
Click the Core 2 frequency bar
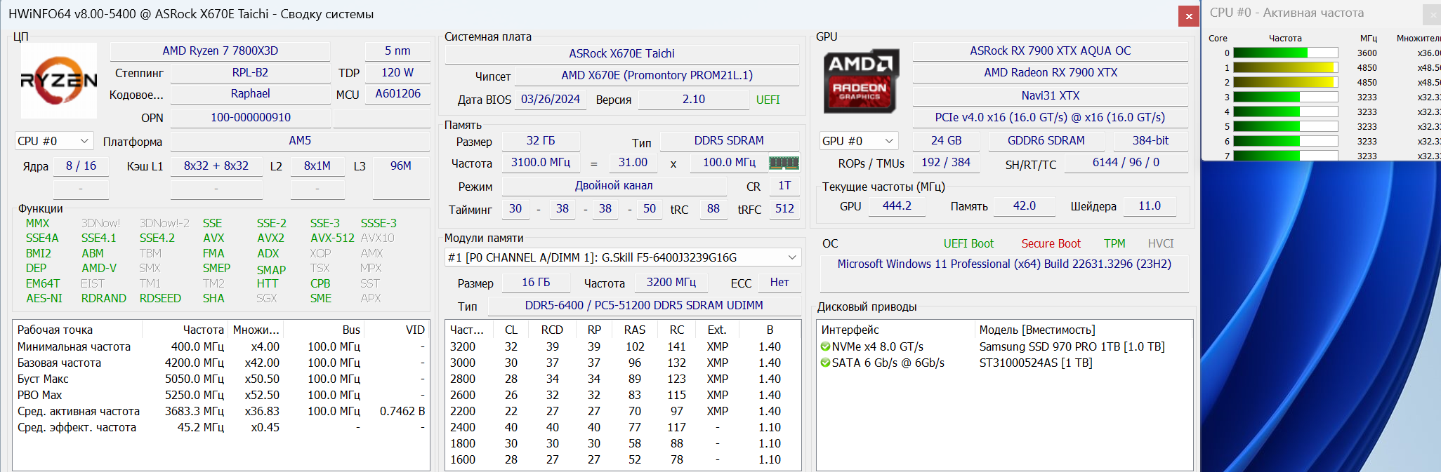[1286, 82]
